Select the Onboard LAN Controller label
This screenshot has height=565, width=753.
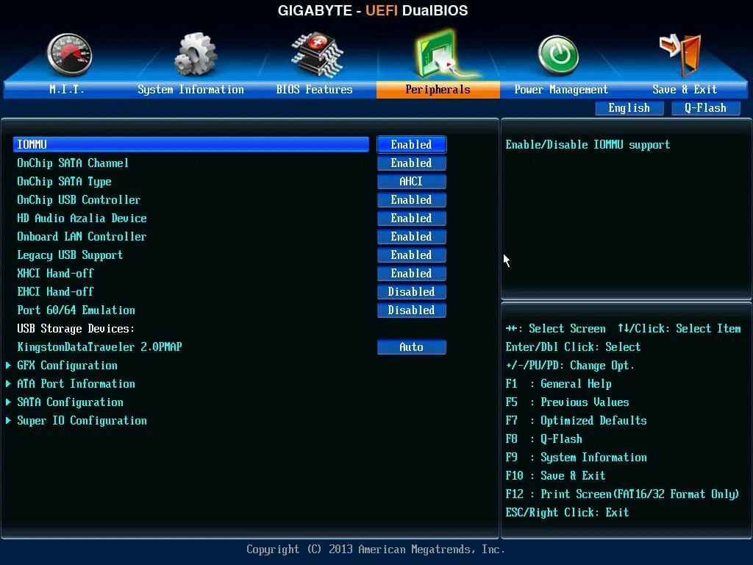82,236
